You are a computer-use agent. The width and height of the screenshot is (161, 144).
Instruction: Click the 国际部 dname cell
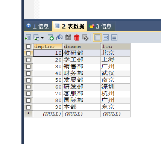point(82,100)
